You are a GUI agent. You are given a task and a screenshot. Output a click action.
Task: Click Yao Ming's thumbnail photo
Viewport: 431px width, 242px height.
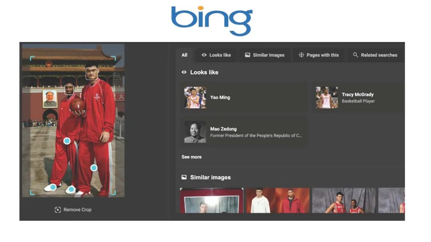(195, 98)
